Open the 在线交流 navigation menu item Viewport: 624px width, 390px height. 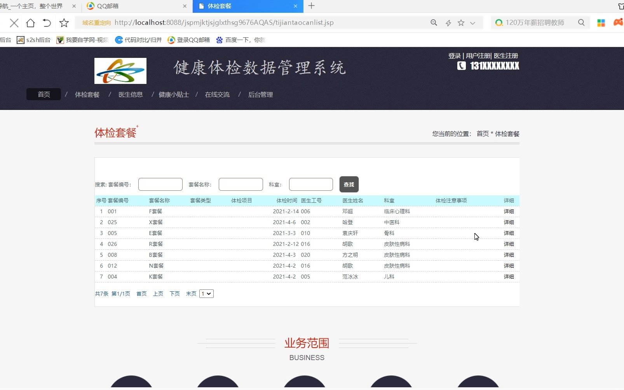(217, 94)
